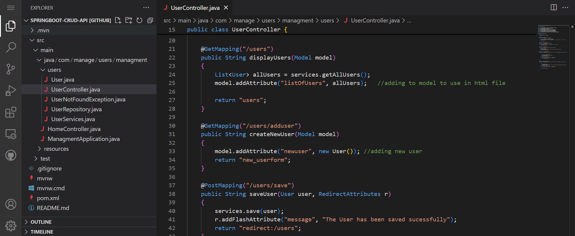Split the editor to the right
575x236 pixels.
(x=554, y=7)
